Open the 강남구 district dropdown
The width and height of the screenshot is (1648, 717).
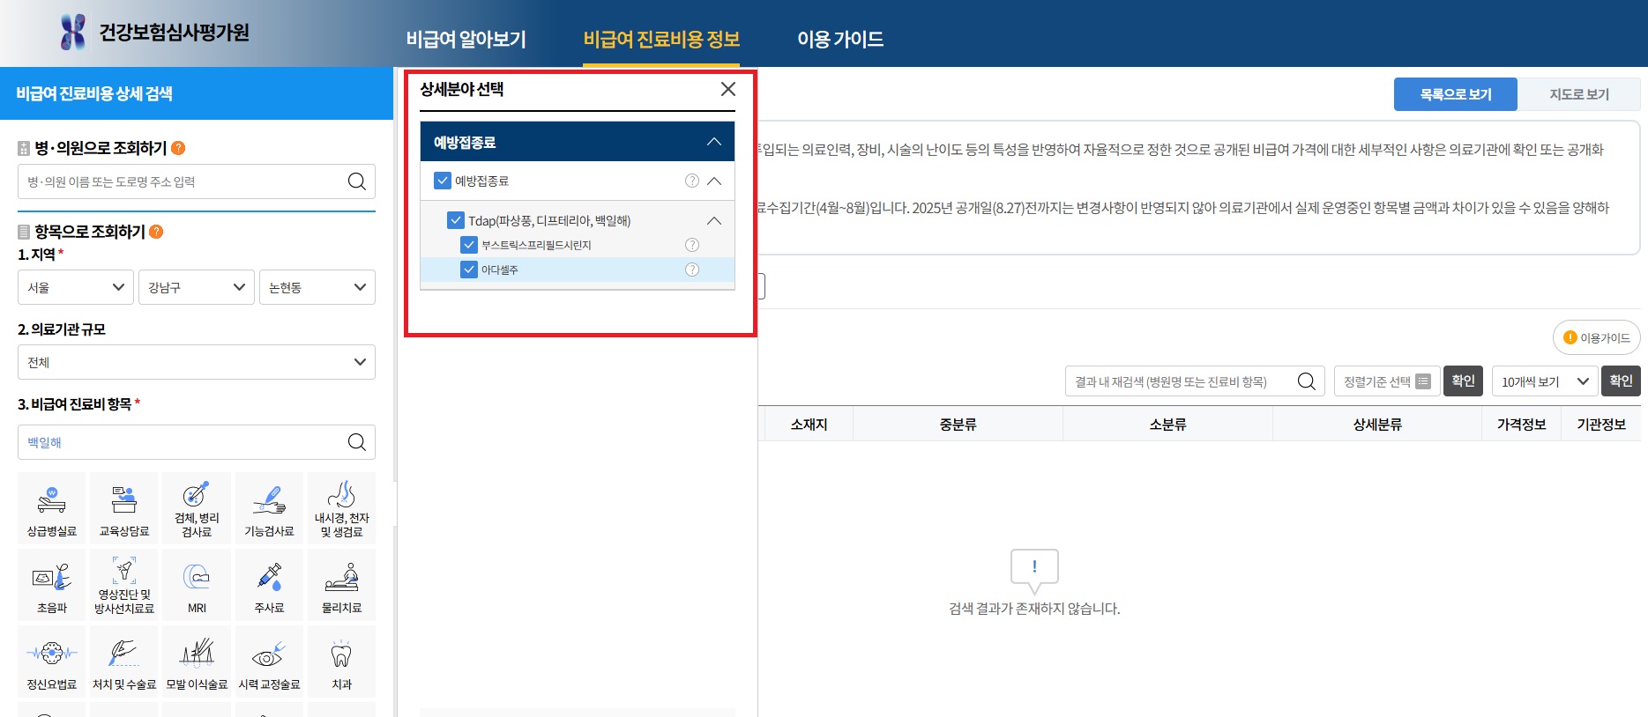tap(197, 287)
